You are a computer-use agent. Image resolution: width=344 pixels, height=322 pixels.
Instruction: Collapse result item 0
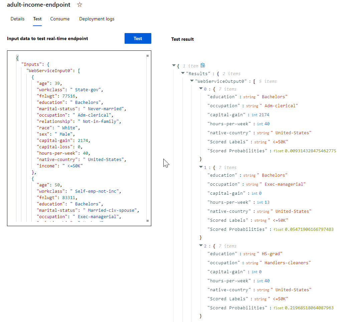201,89
